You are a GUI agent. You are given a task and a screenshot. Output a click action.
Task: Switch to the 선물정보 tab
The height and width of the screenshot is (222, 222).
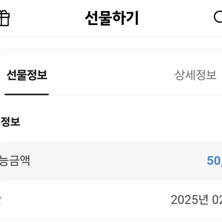(27, 75)
